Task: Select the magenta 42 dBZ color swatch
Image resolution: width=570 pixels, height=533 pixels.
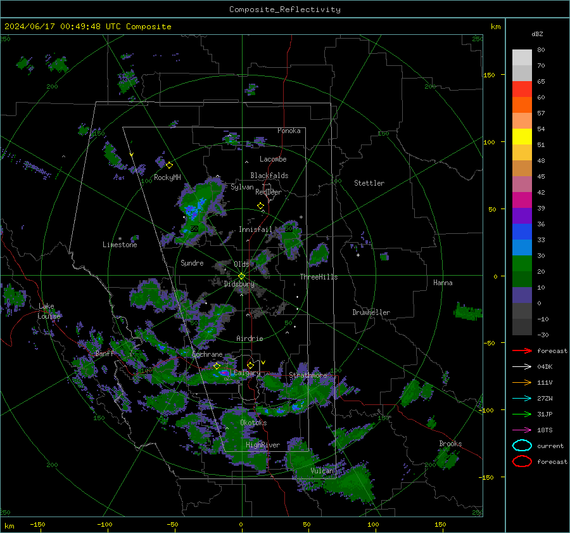Action: (x=522, y=200)
